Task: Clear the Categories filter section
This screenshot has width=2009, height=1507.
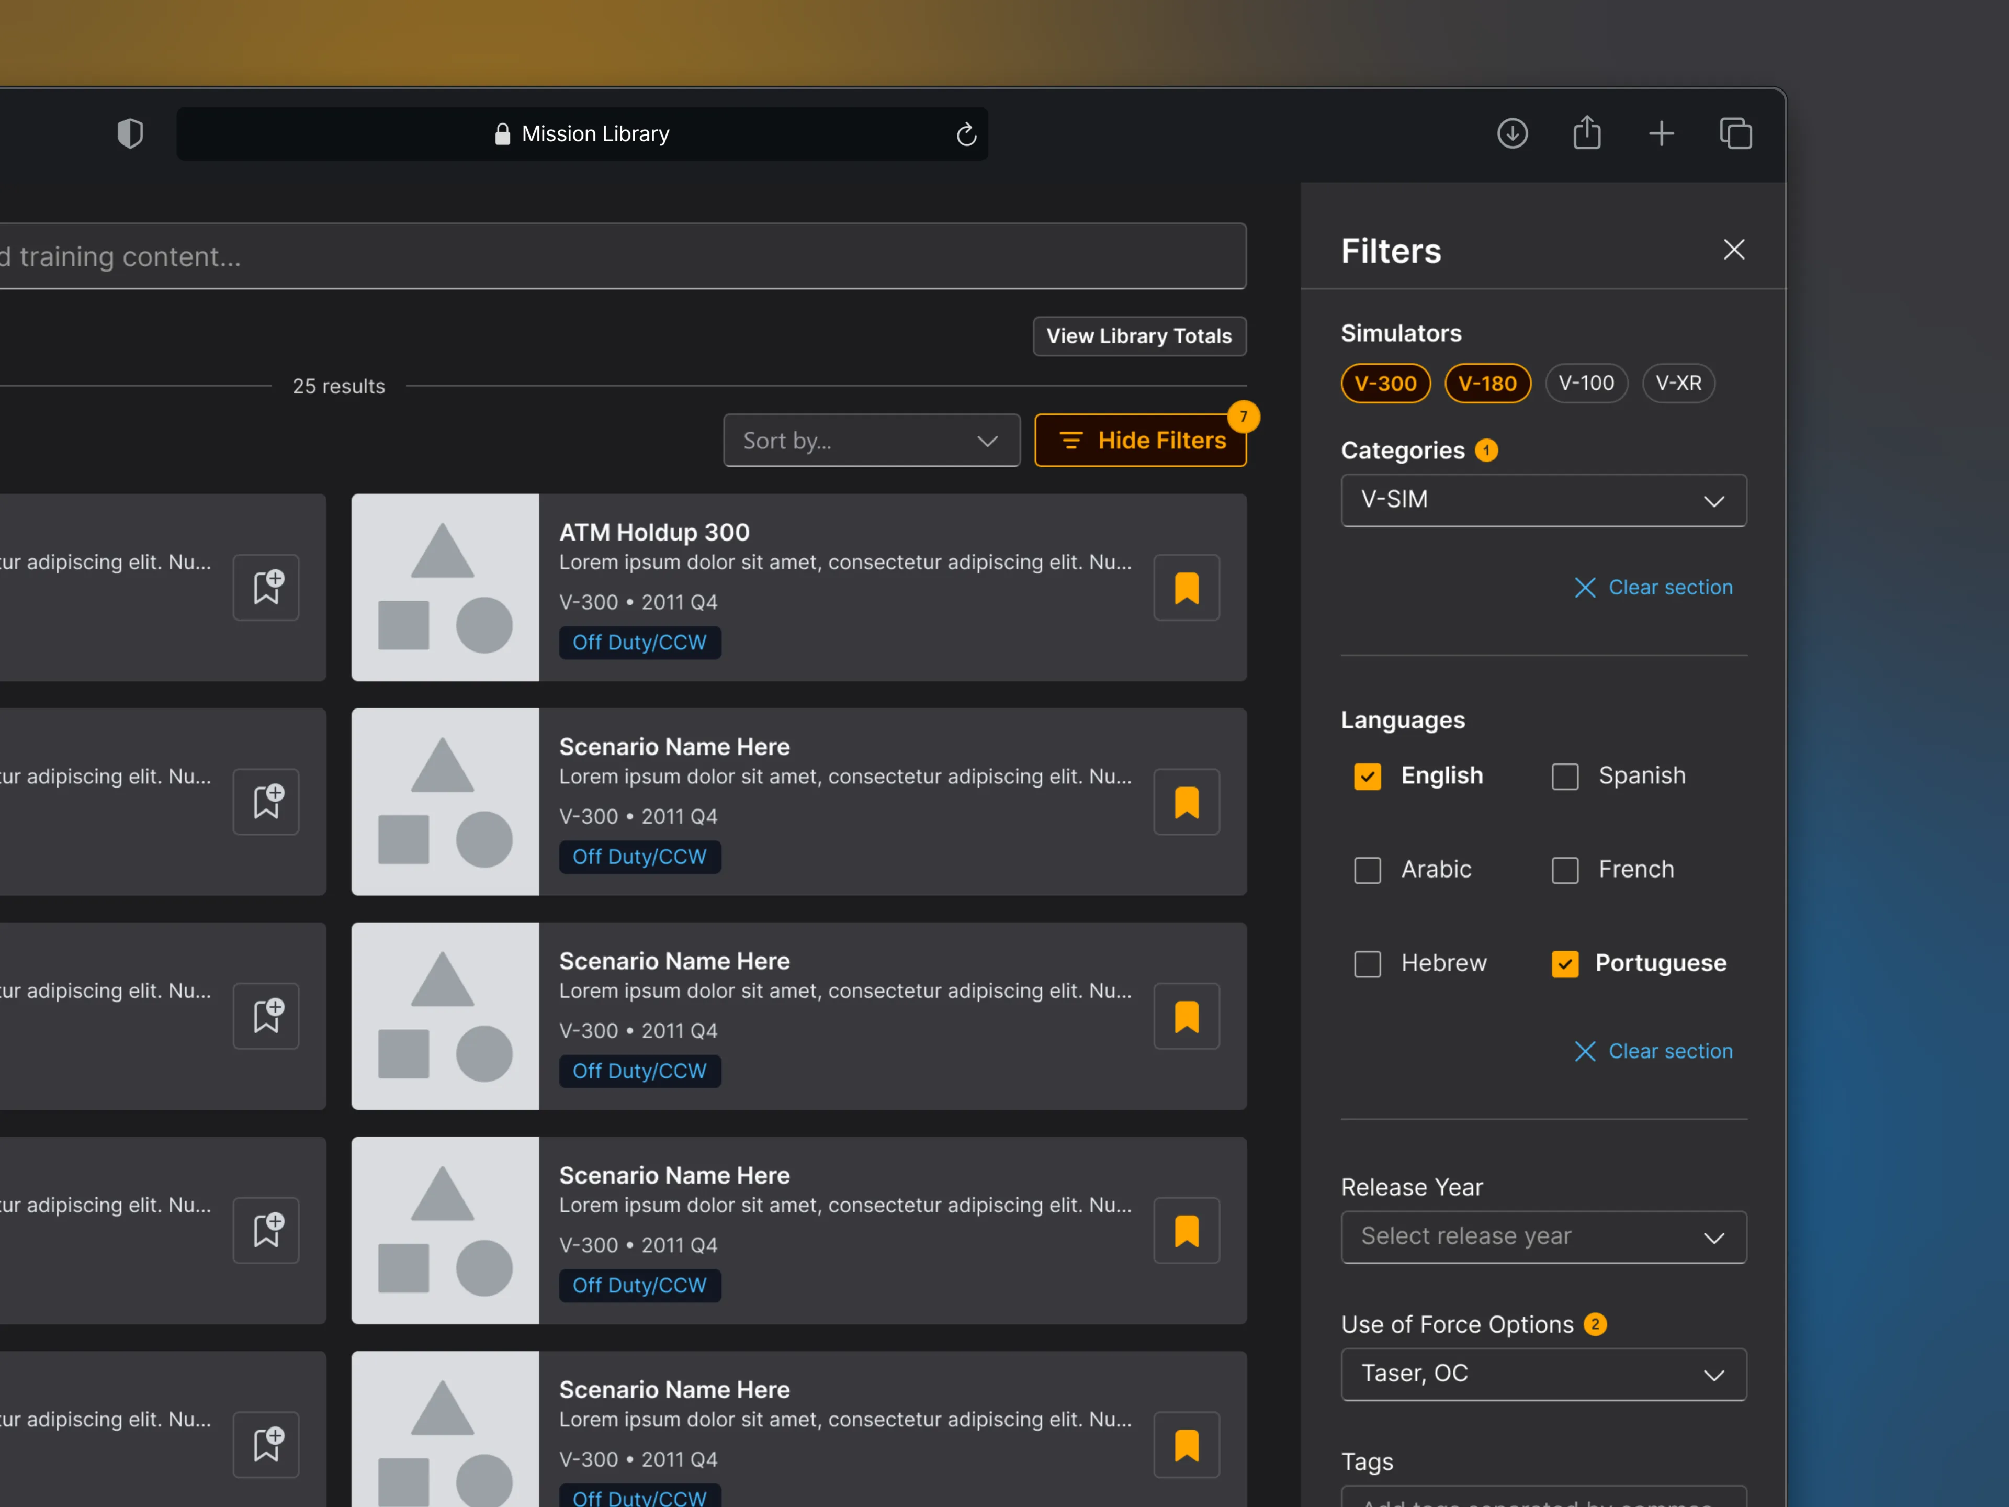Action: (1653, 588)
